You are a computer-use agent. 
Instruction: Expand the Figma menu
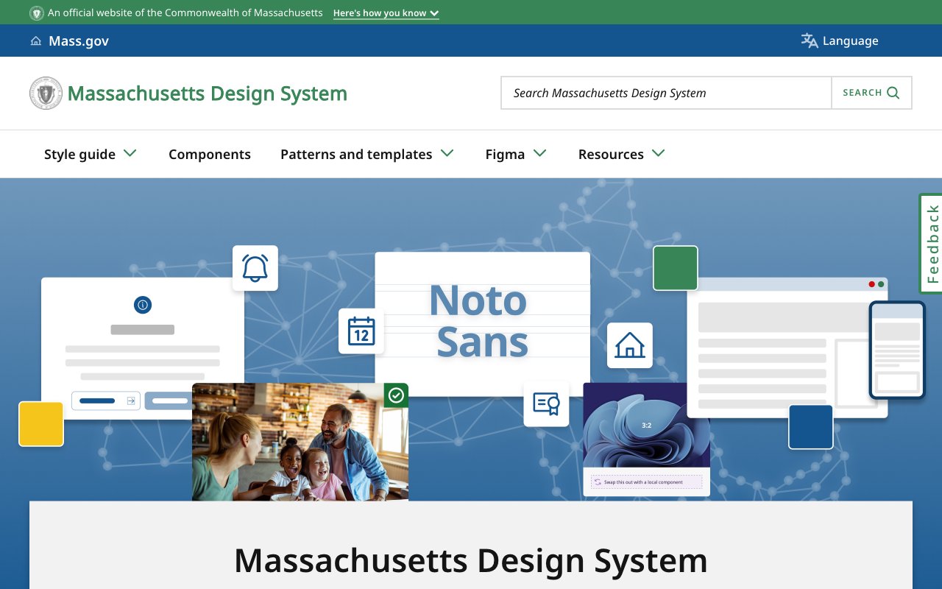click(516, 154)
